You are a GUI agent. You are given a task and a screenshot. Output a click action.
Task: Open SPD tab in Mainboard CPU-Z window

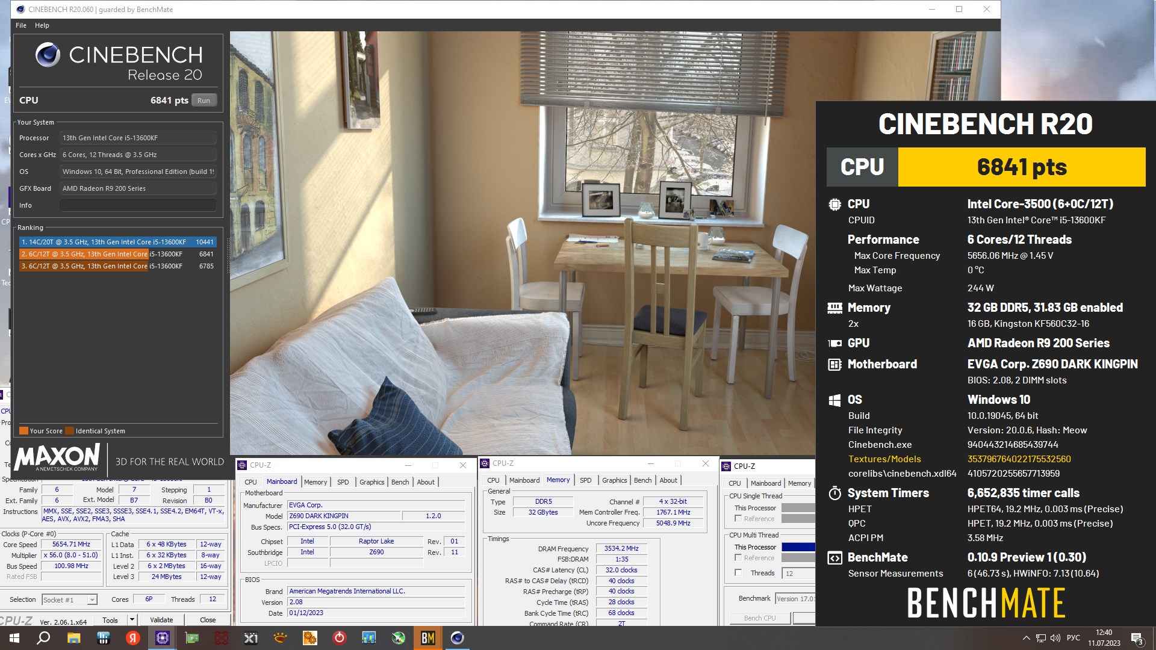click(x=343, y=482)
